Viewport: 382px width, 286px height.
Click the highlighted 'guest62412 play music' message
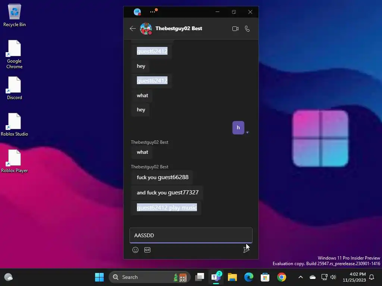[x=167, y=208]
